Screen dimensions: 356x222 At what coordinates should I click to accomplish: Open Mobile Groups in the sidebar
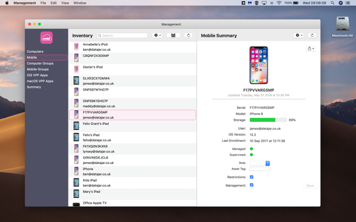(x=38, y=69)
